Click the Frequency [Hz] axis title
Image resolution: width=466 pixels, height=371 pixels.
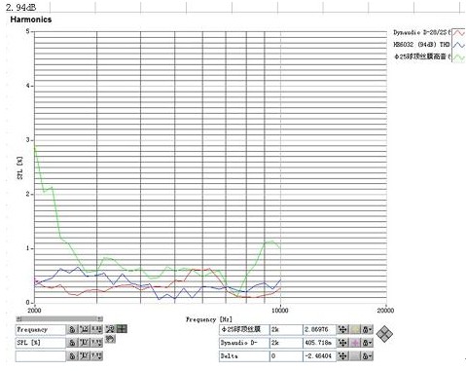pyautogui.click(x=209, y=319)
